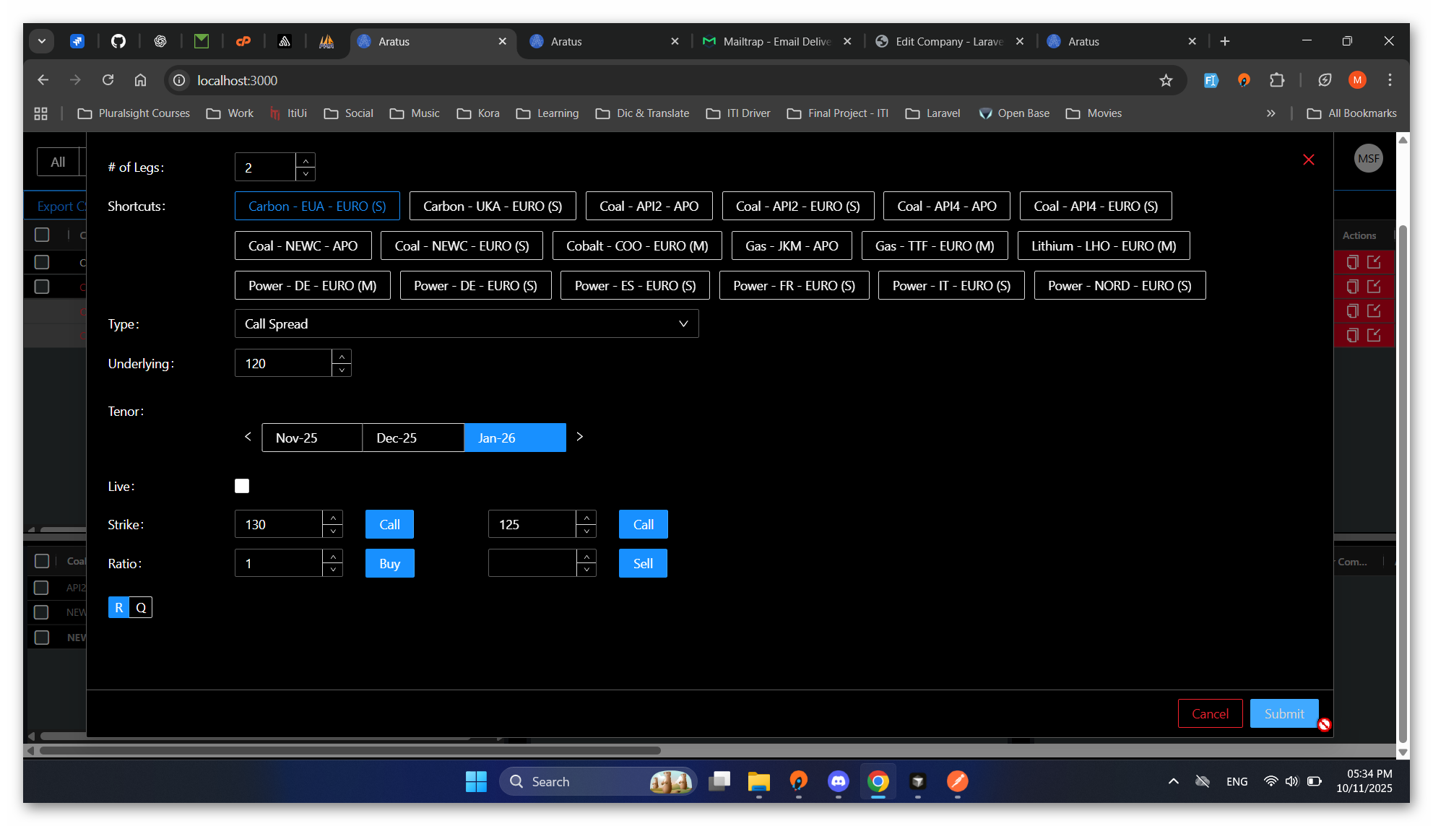This screenshot has width=1433, height=826.
Task: Show more bookmarks with double chevron
Action: pyautogui.click(x=1270, y=113)
